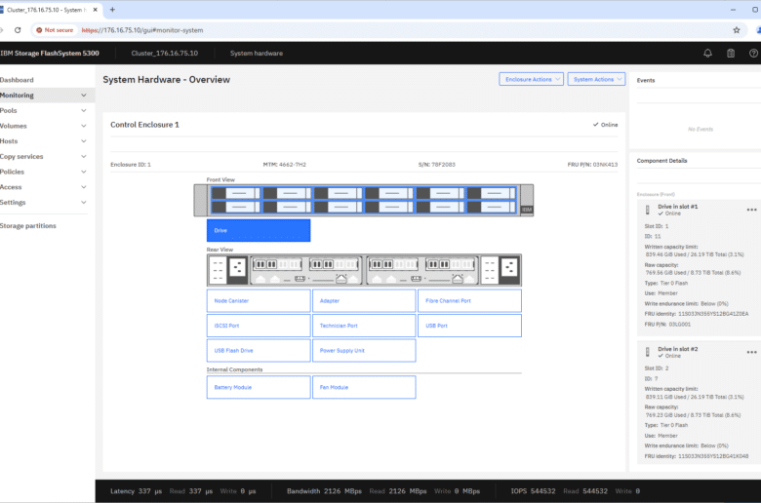Select the last top-row drive bay in front view

click(492, 193)
